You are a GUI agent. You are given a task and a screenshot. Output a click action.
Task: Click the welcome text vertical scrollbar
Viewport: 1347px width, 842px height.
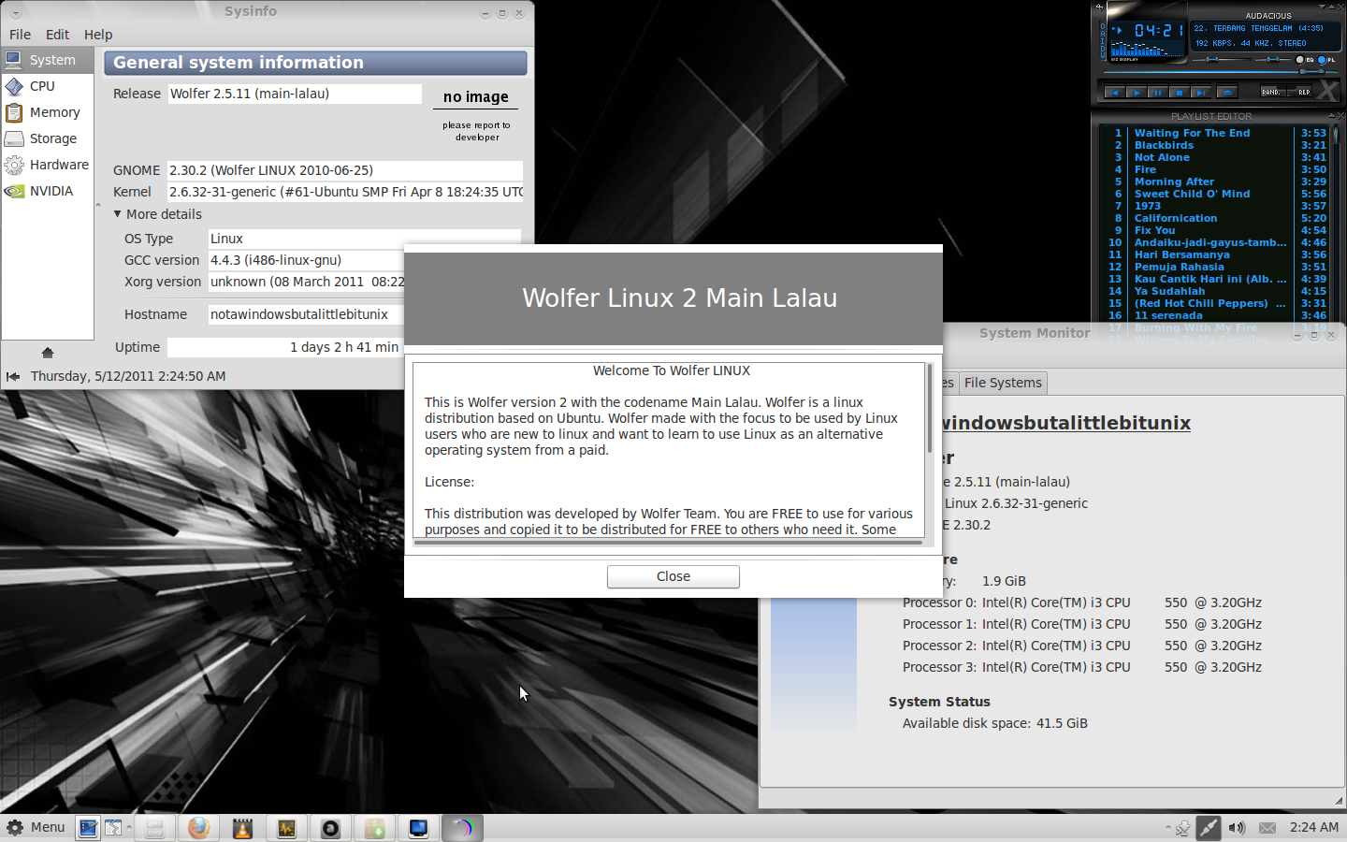coord(930,409)
